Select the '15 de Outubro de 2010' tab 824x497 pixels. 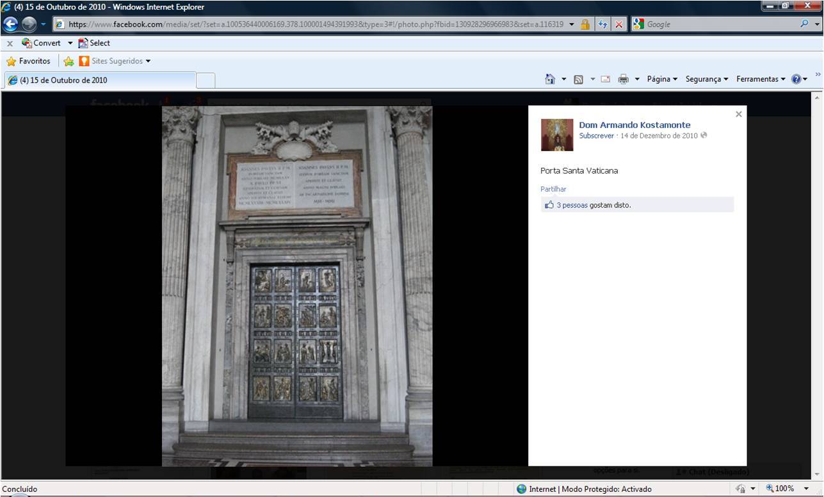coord(99,80)
